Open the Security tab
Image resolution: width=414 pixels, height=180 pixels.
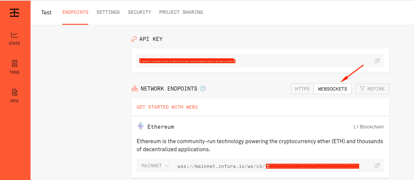point(139,12)
